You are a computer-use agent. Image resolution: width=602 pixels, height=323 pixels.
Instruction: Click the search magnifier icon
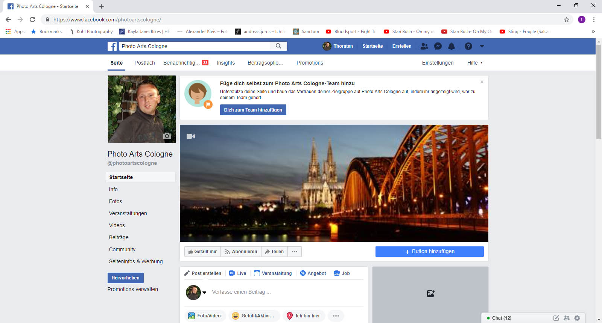point(278,46)
